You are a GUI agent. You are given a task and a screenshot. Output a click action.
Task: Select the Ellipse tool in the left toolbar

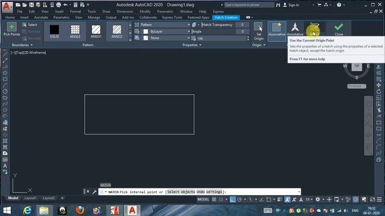[x=5, y=110]
